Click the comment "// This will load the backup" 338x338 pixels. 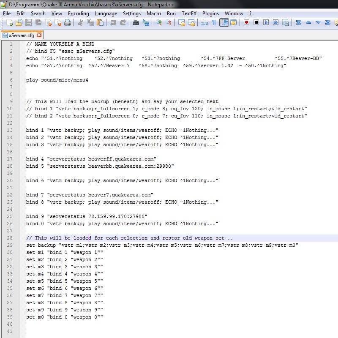pyautogui.click(x=68, y=101)
